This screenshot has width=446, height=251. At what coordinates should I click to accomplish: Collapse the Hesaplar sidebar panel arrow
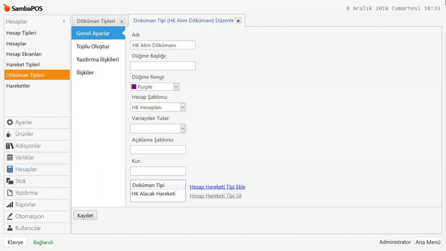point(64,21)
